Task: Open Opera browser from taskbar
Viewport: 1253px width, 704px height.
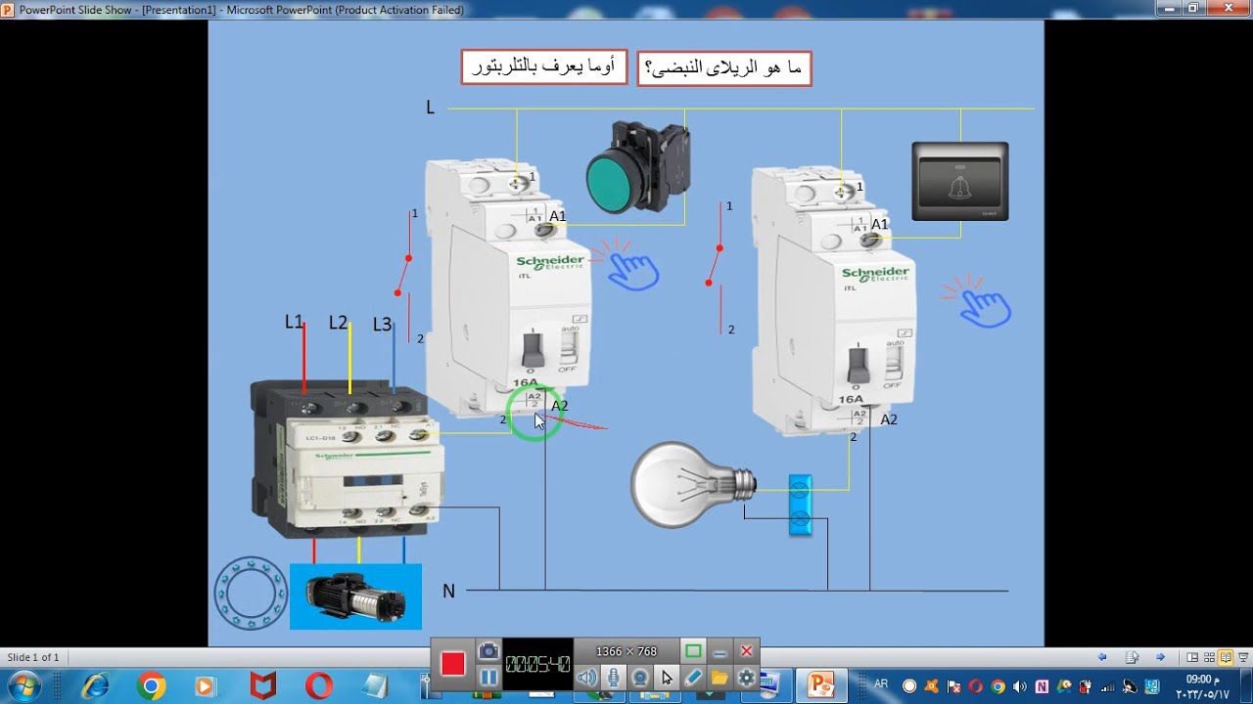Action: coord(318,686)
